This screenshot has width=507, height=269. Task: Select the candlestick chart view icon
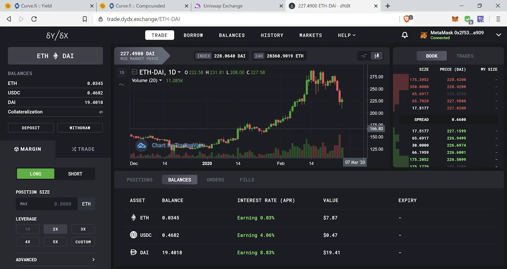tap(376, 56)
